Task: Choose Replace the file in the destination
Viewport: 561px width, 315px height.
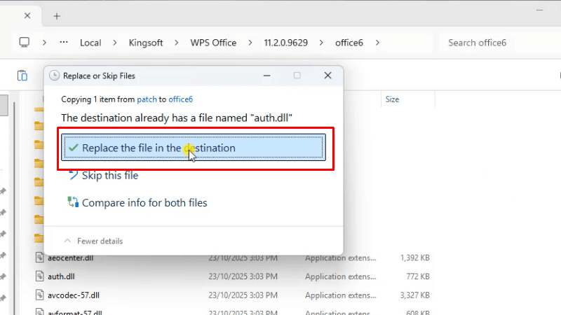Action: click(x=158, y=148)
